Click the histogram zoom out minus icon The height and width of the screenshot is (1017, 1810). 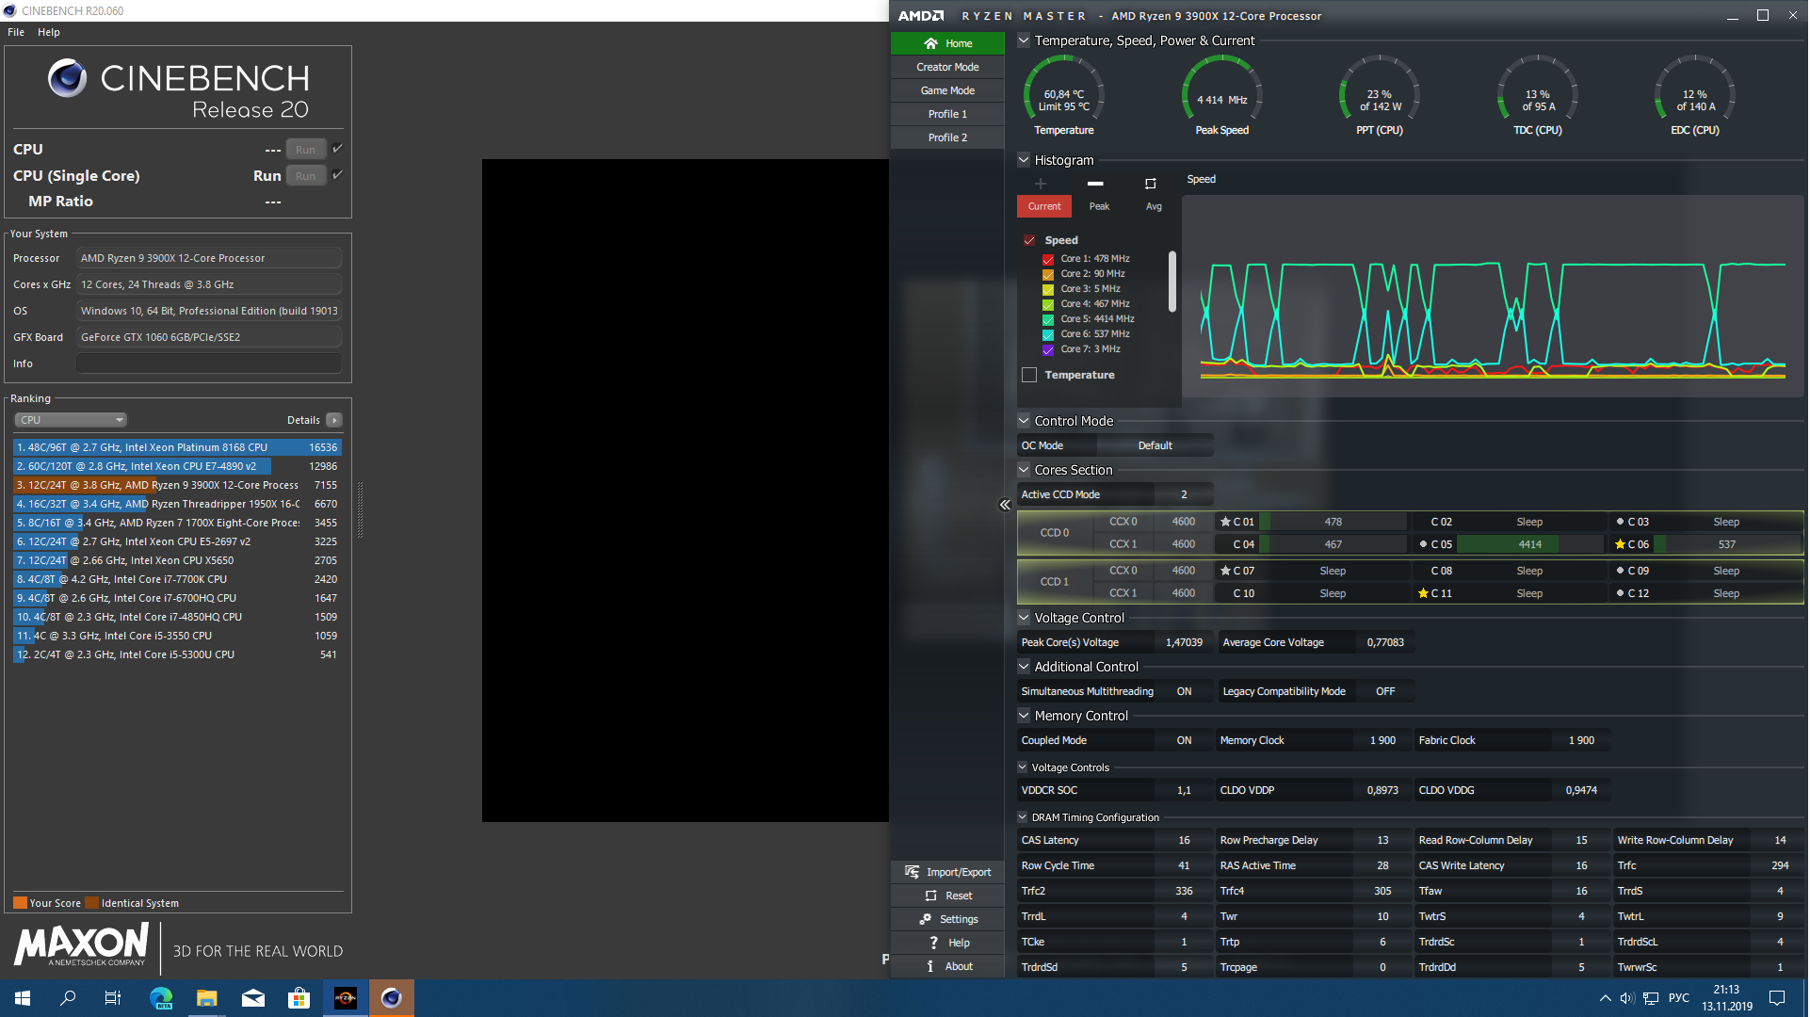coord(1094,184)
